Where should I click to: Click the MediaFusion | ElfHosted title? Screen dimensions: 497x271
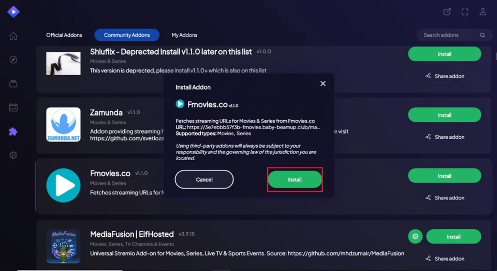[132, 234]
